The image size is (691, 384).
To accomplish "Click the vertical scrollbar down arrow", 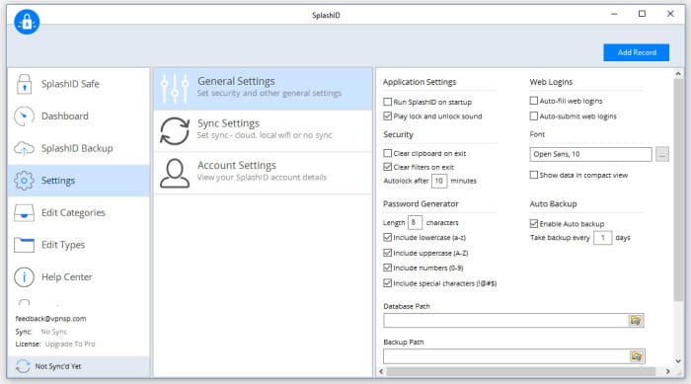I will 678,361.
